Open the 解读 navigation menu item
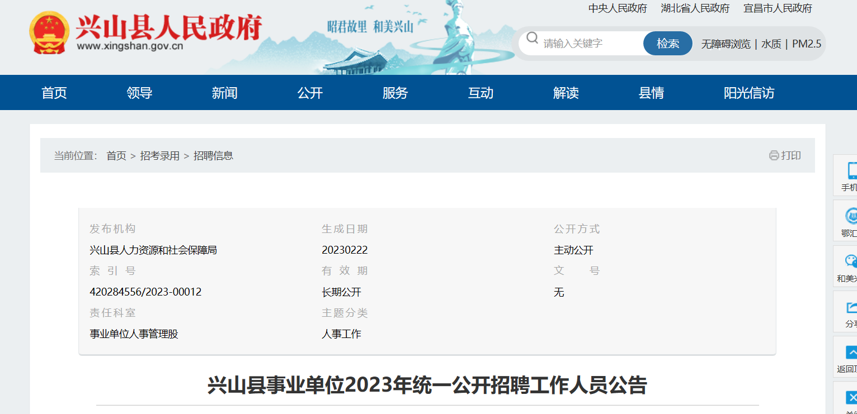The image size is (857, 414). click(x=566, y=93)
